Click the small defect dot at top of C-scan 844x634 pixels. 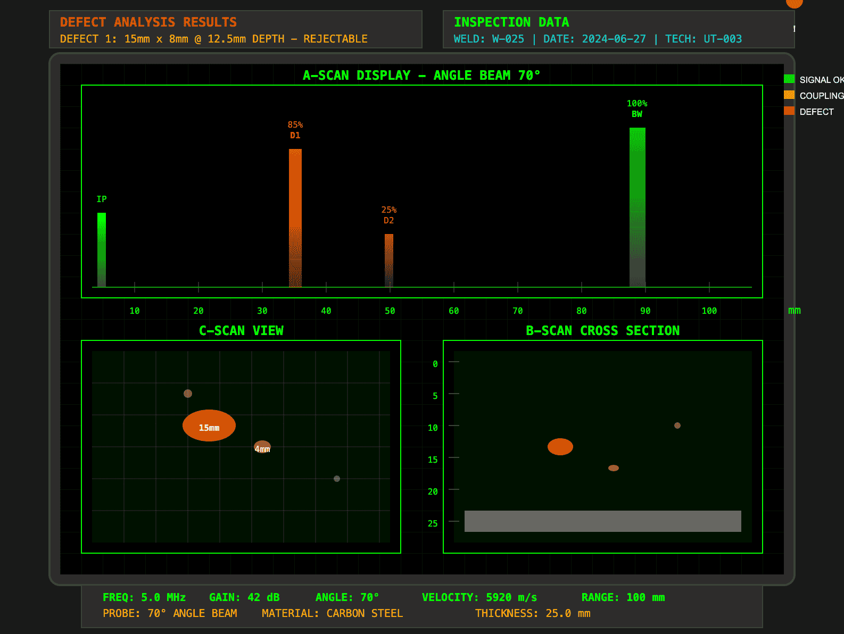pyautogui.click(x=188, y=394)
